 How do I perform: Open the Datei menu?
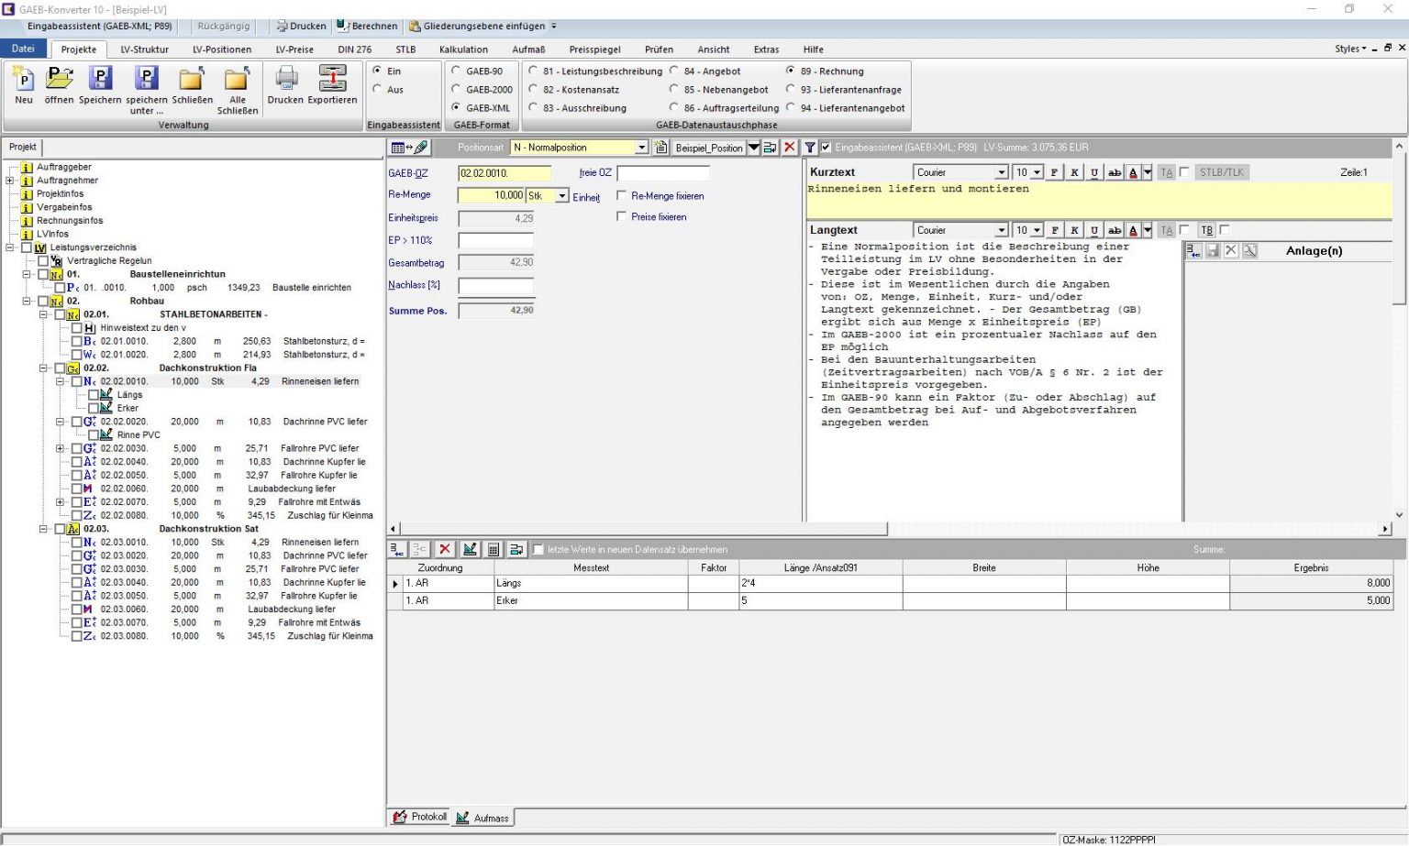pos(23,49)
